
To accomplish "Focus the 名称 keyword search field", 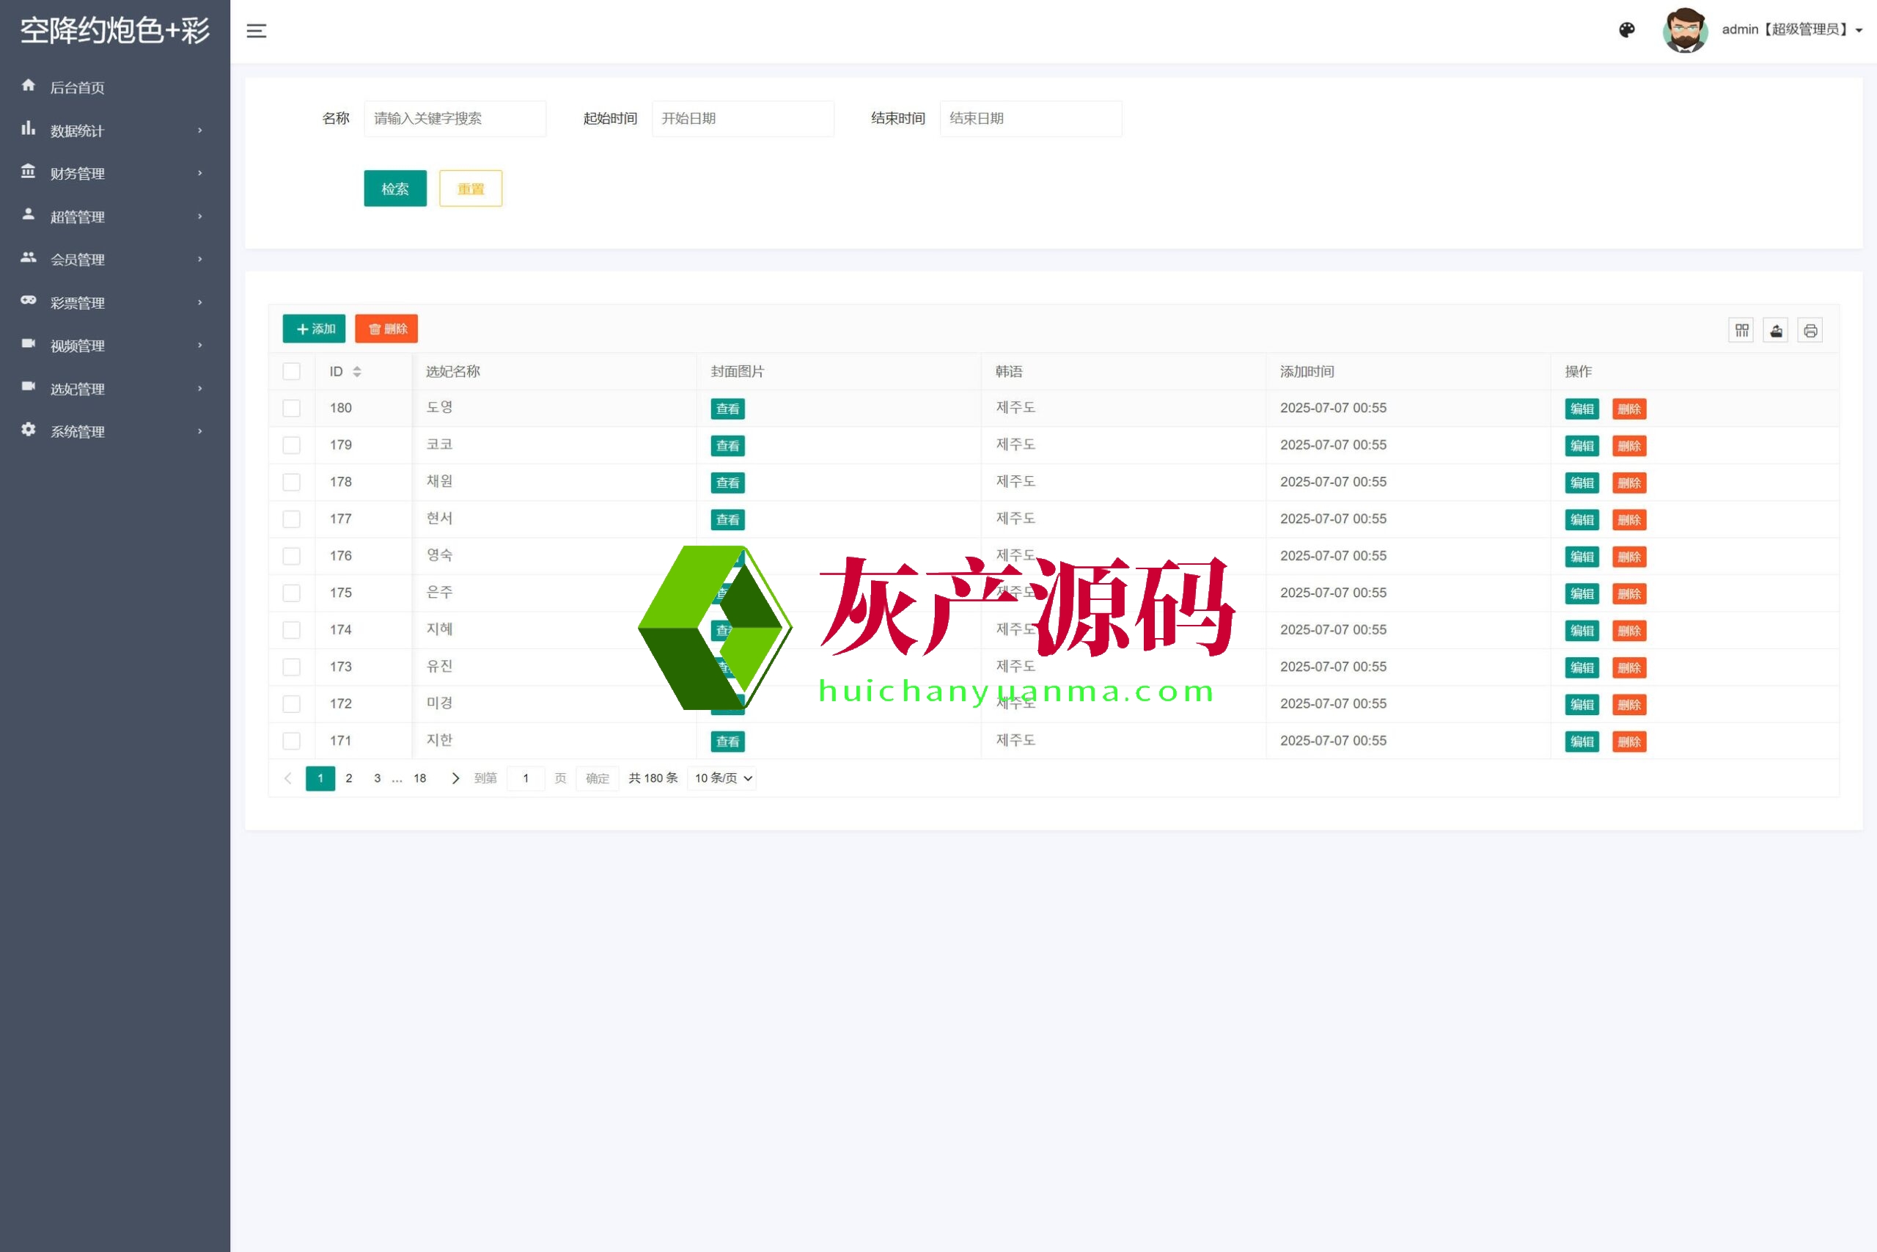I will pyautogui.click(x=455, y=118).
